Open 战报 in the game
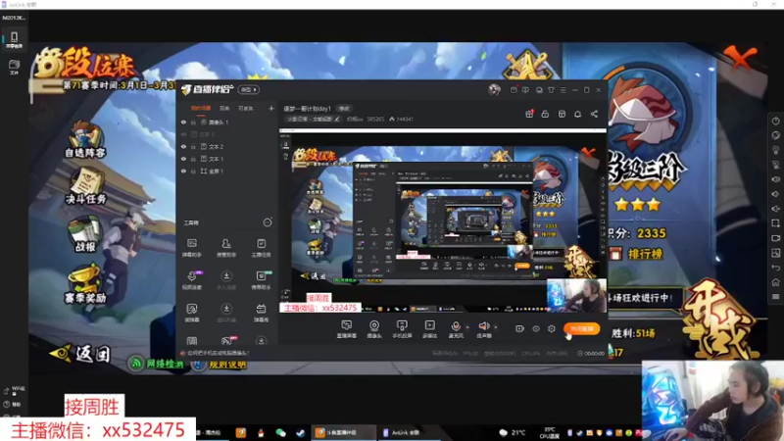784x441 pixels. tap(85, 234)
